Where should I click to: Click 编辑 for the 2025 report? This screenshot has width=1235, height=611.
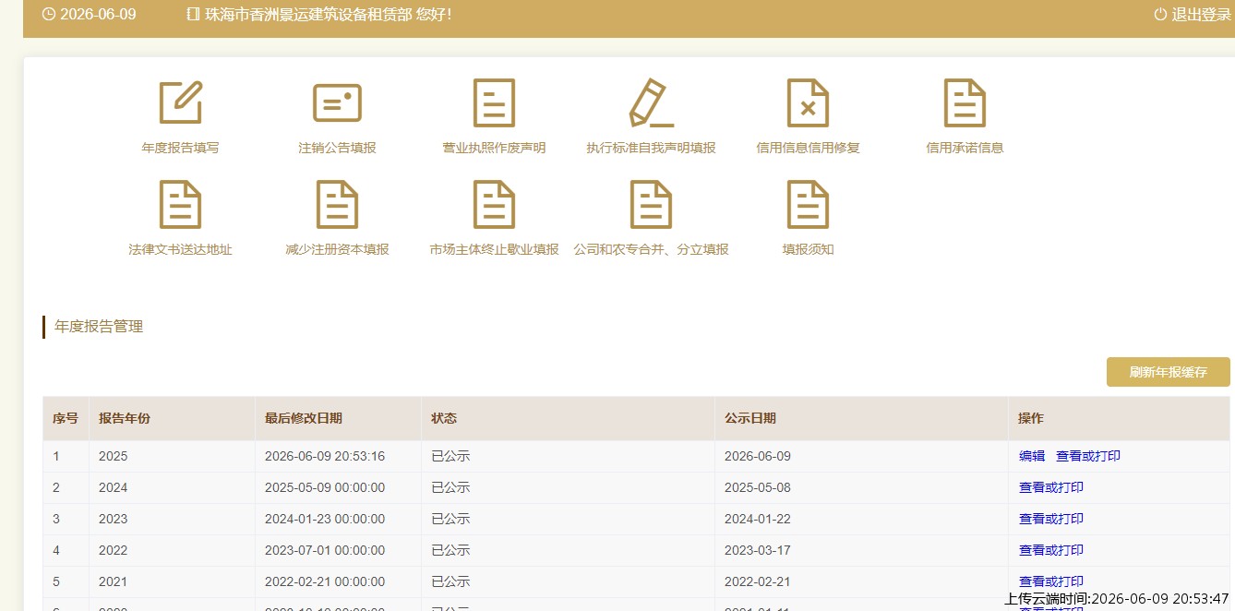pyautogui.click(x=1032, y=456)
